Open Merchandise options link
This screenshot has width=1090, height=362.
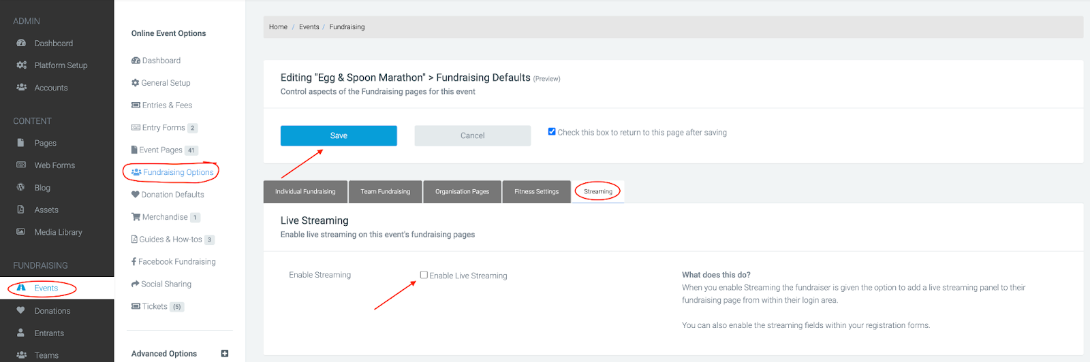tap(165, 217)
